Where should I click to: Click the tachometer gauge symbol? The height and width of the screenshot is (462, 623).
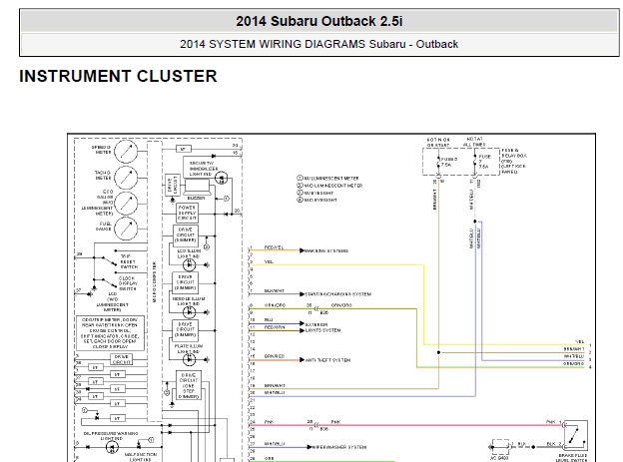point(126,178)
